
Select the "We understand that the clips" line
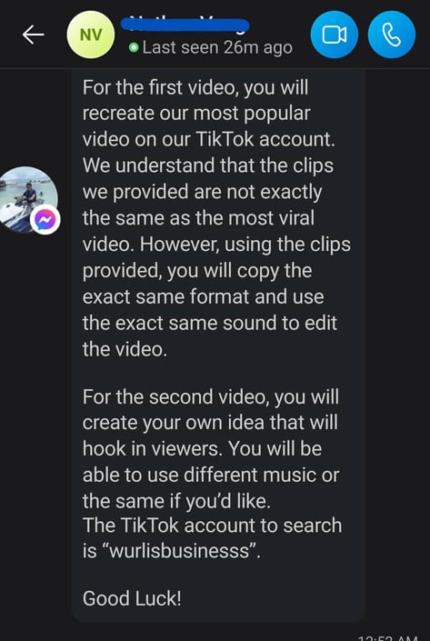pos(208,165)
